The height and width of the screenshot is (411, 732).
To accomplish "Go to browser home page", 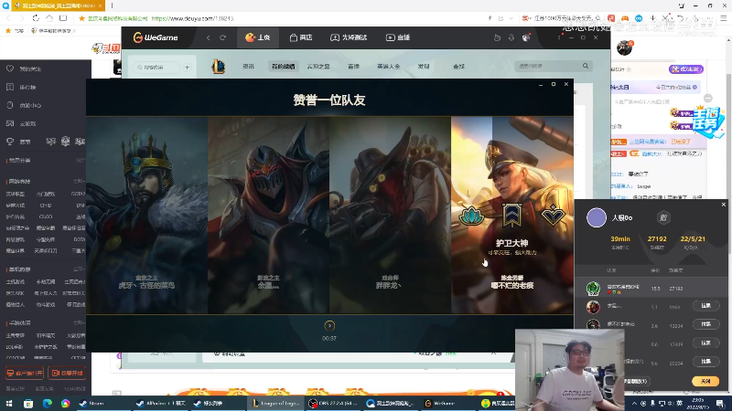I will coord(49,18).
